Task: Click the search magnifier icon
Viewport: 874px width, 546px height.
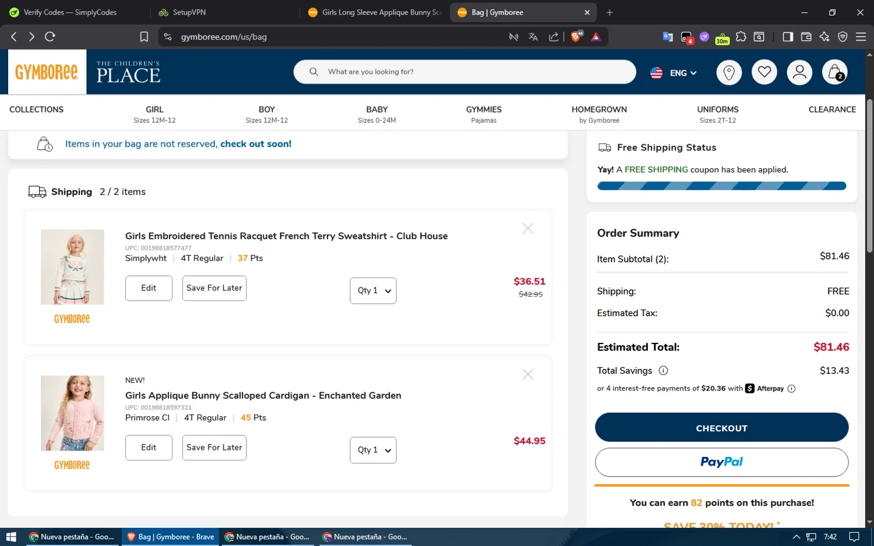Action: click(x=313, y=72)
